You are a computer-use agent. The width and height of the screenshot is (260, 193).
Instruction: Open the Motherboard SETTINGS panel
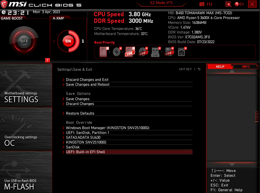26,85
